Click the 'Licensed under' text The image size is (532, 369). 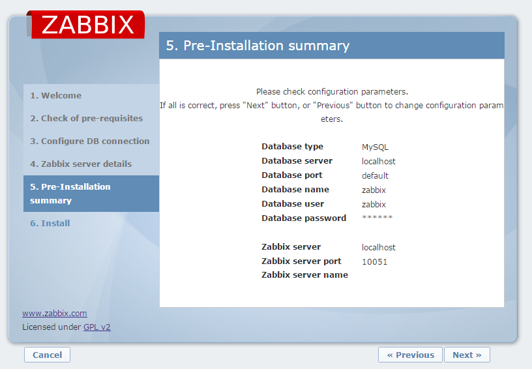[52, 327]
